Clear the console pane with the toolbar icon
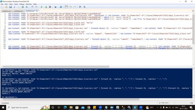This screenshot has width=195, height=110. pos(27,7)
